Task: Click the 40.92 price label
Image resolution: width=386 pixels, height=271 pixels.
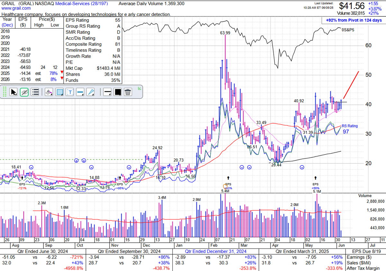Action: 299,101
